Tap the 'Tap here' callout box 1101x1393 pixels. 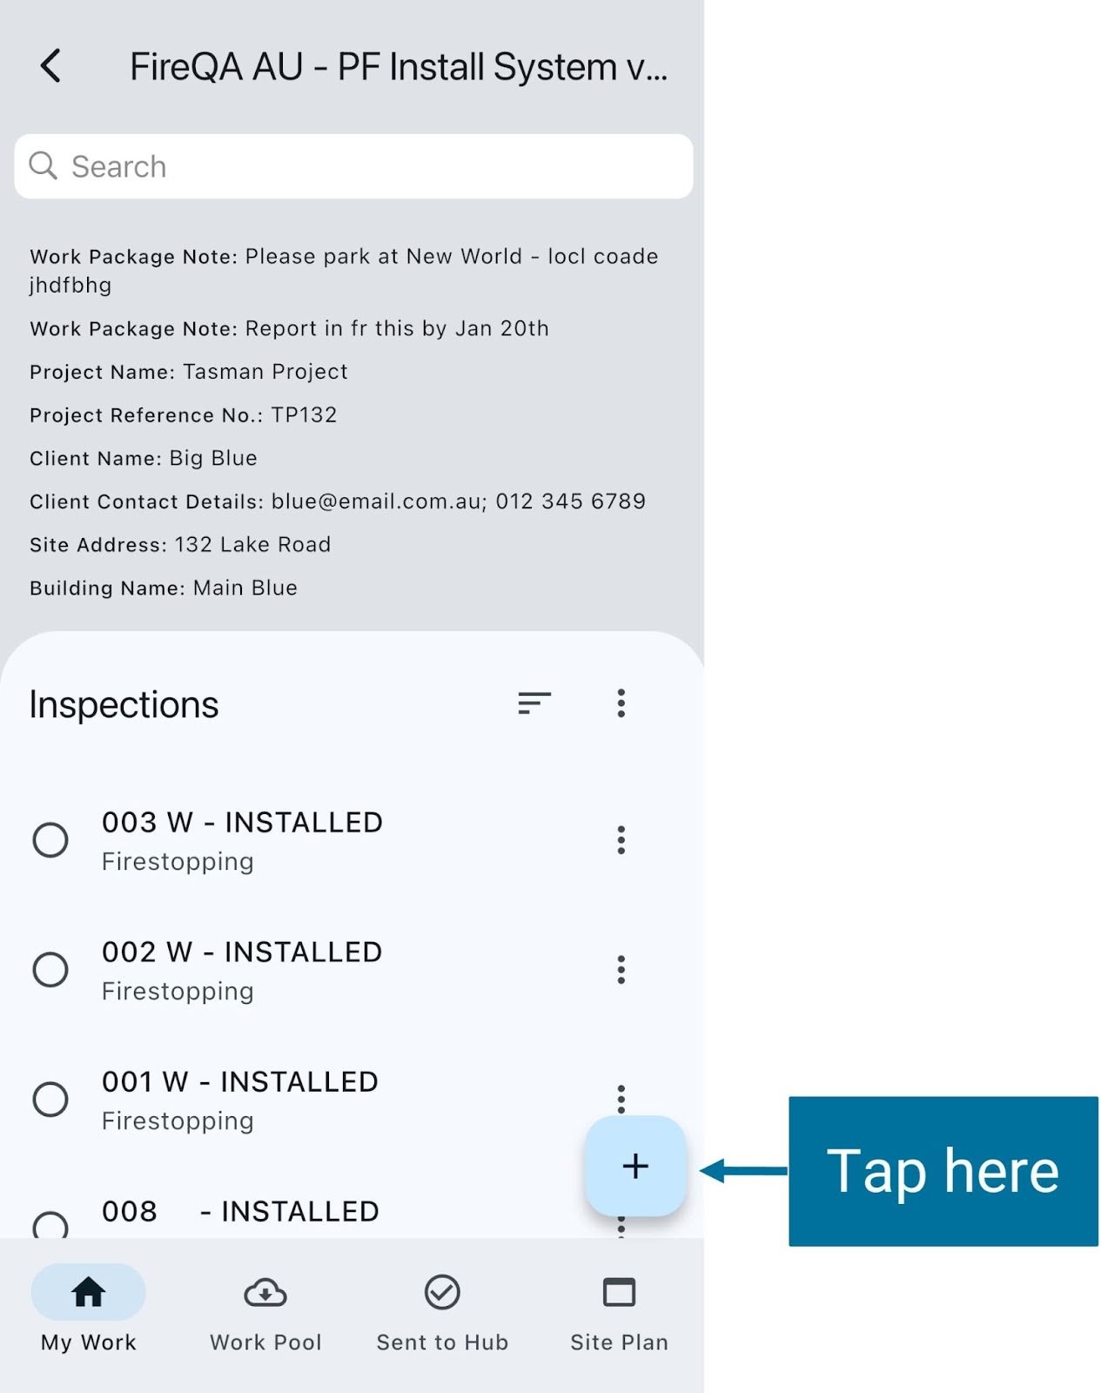click(943, 1171)
